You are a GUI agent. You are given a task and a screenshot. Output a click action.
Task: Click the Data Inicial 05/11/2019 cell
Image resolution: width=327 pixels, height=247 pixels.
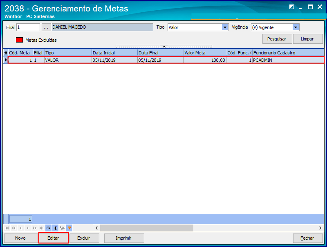(x=115, y=60)
